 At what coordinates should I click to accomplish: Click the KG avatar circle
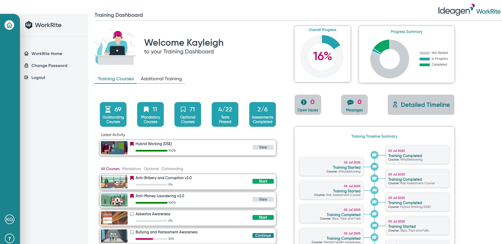pyautogui.click(x=10, y=219)
